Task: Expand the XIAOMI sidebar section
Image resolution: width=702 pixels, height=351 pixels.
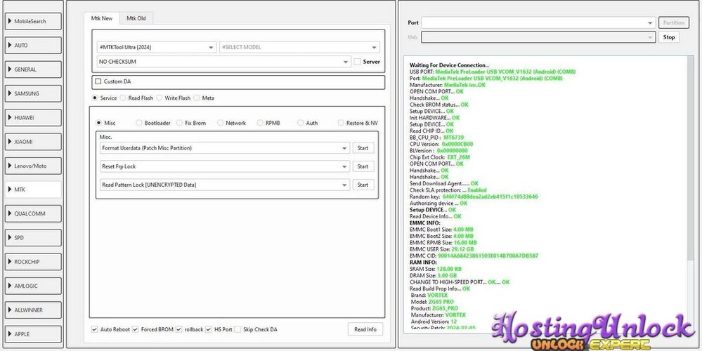Action: pyautogui.click(x=33, y=142)
